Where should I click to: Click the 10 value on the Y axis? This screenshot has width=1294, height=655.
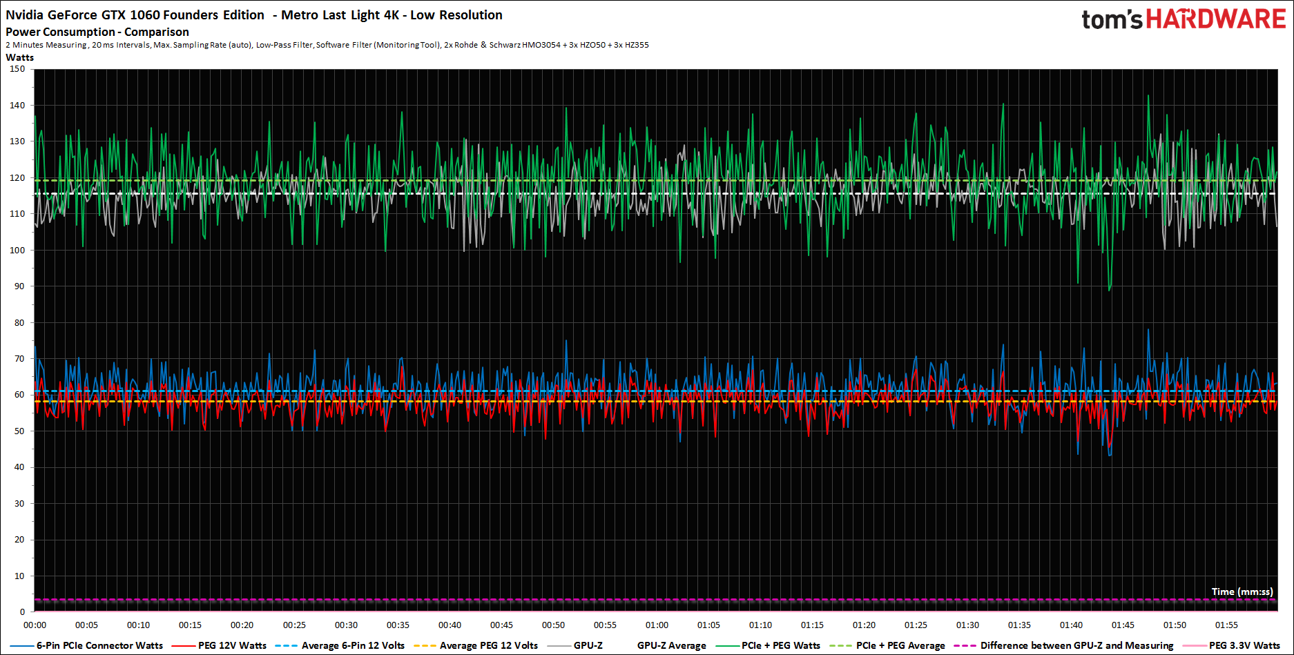pyautogui.click(x=19, y=576)
